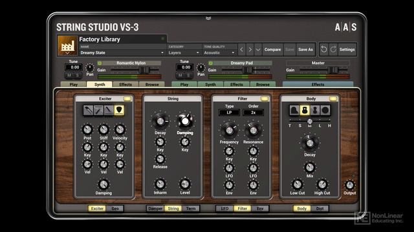Click the Filter Frequency knob
The height and width of the screenshot is (232, 414).
click(229, 130)
